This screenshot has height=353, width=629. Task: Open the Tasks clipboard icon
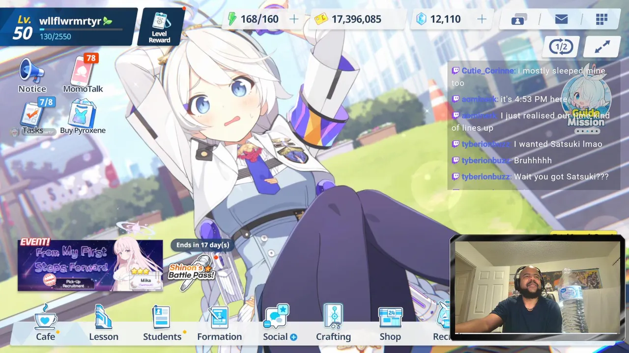(33, 117)
